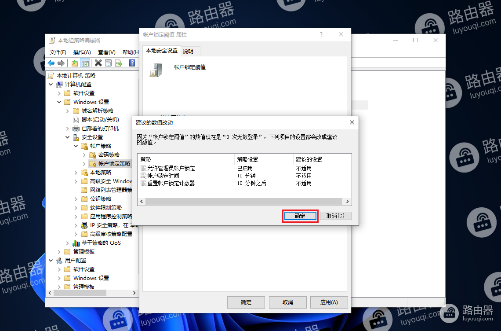Click the 策略设置 column header
Viewport: 501px width, 331px height.
[x=264, y=159]
